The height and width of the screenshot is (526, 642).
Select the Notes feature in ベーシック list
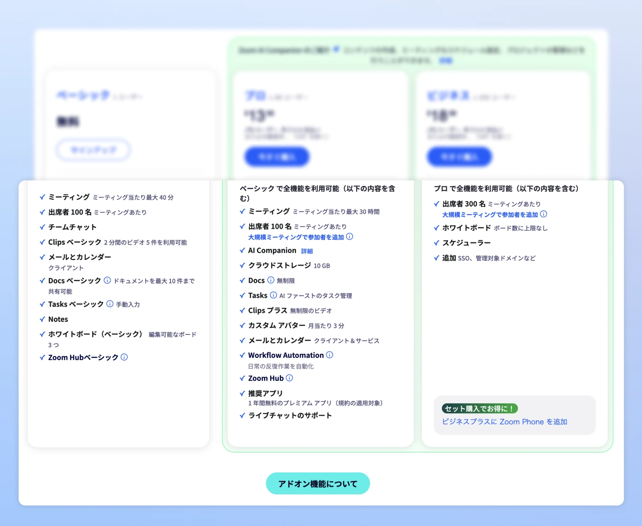click(58, 319)
